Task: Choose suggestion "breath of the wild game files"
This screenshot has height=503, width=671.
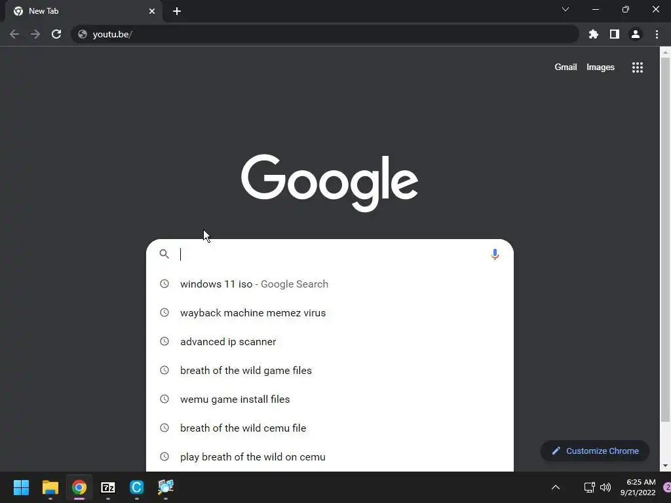Action: click(x=330, y=371)
